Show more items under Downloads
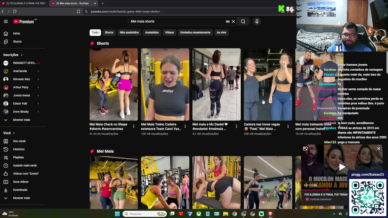Screen dimensions: 388x218 click(x=21, y=198)
